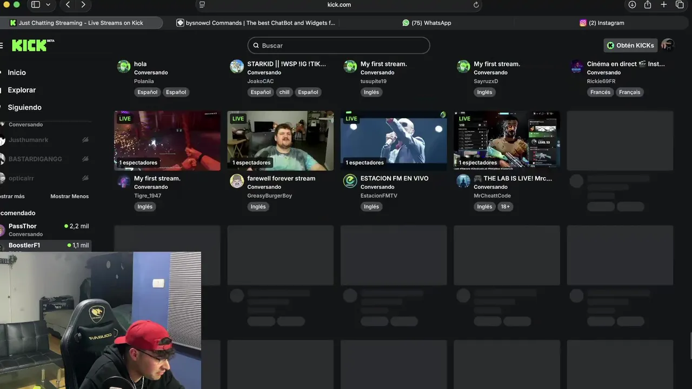Open the Safari share icon
The image size is (692, 389).
[x=648, y=4]
